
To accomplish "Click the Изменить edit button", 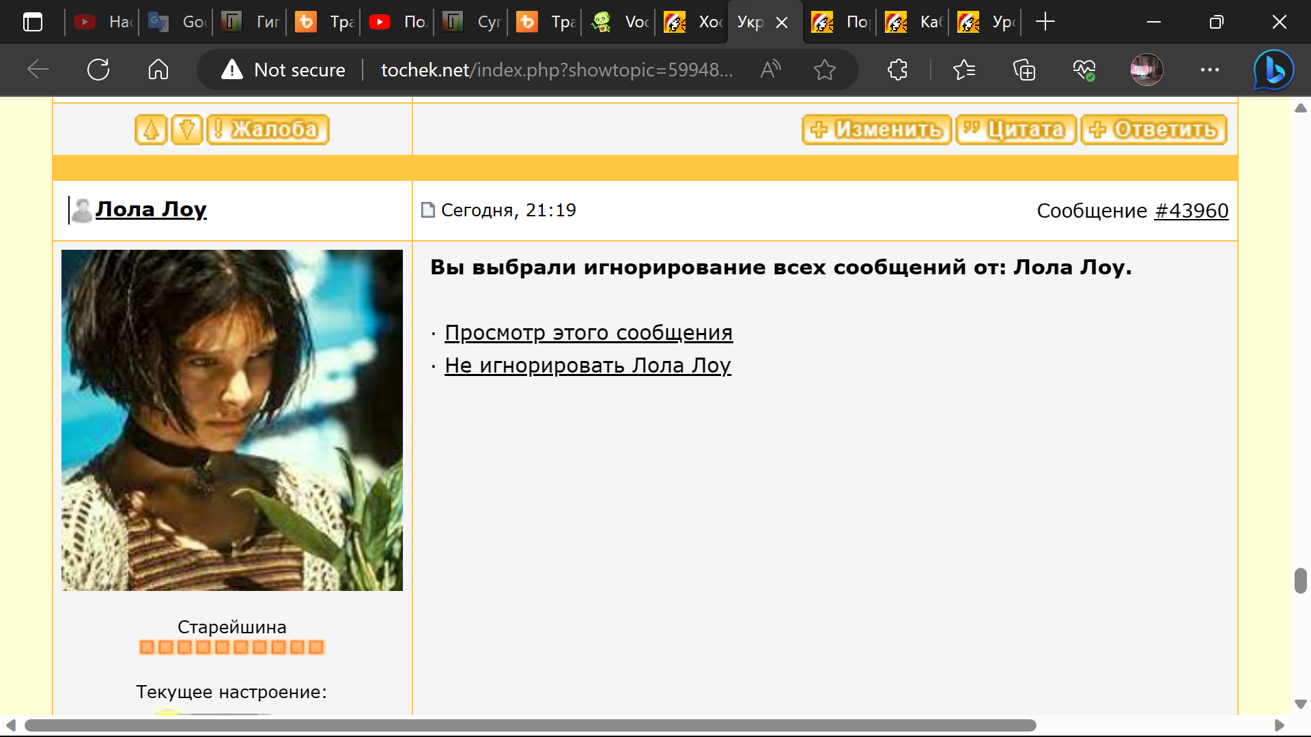I will point(877,129).
